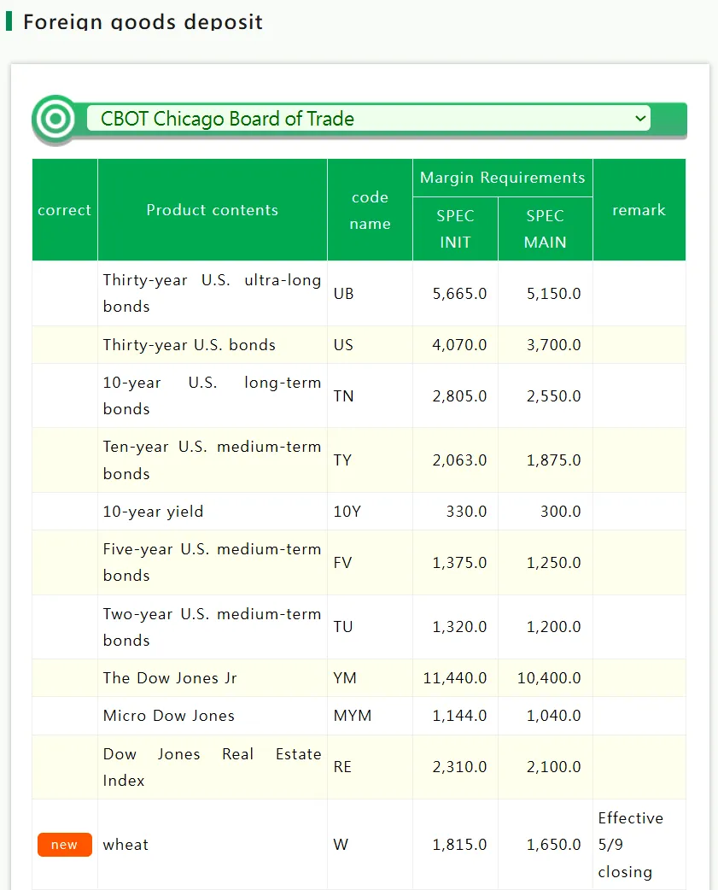Click the 'remark' column header

[639, 210]
